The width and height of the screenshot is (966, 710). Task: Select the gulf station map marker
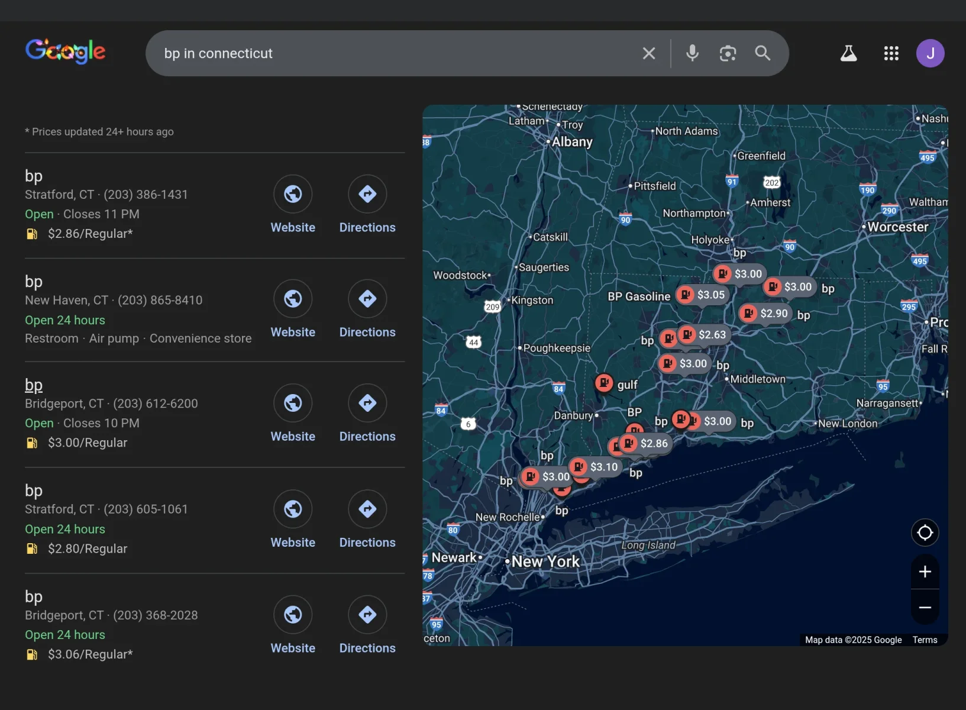[x=604, y=383]
